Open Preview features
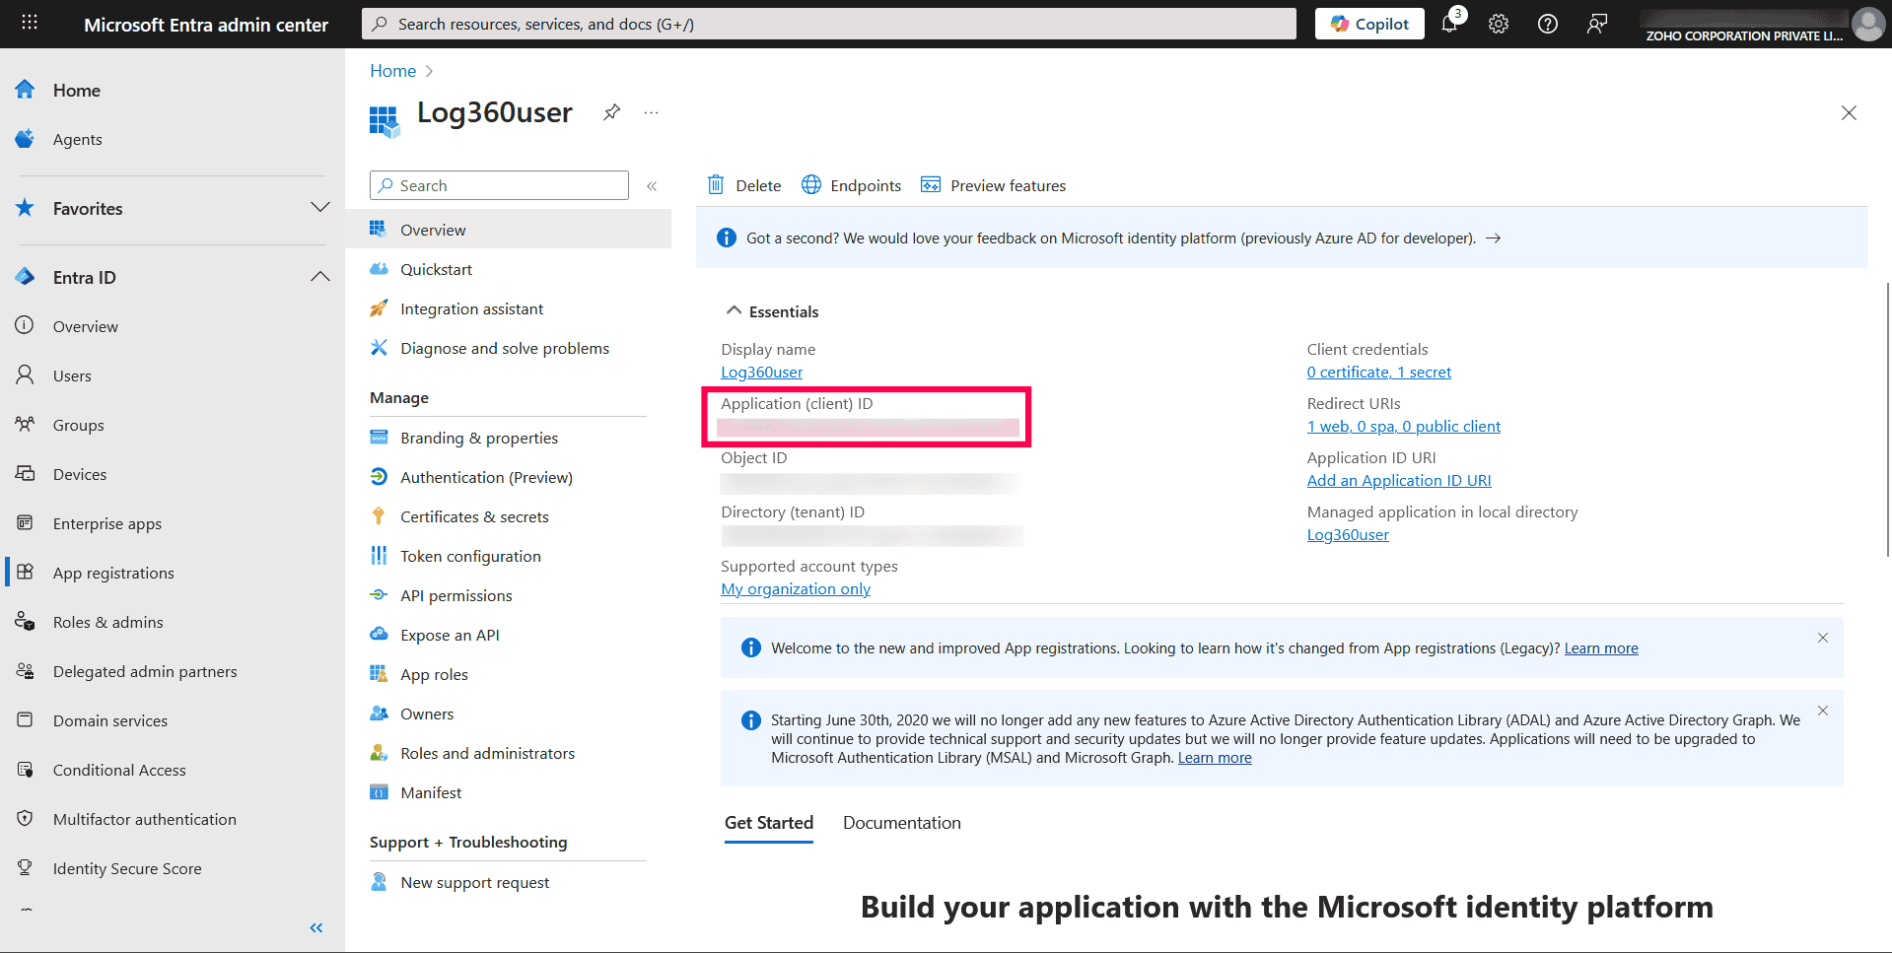Screen dimensions: 1892x953 993,184
